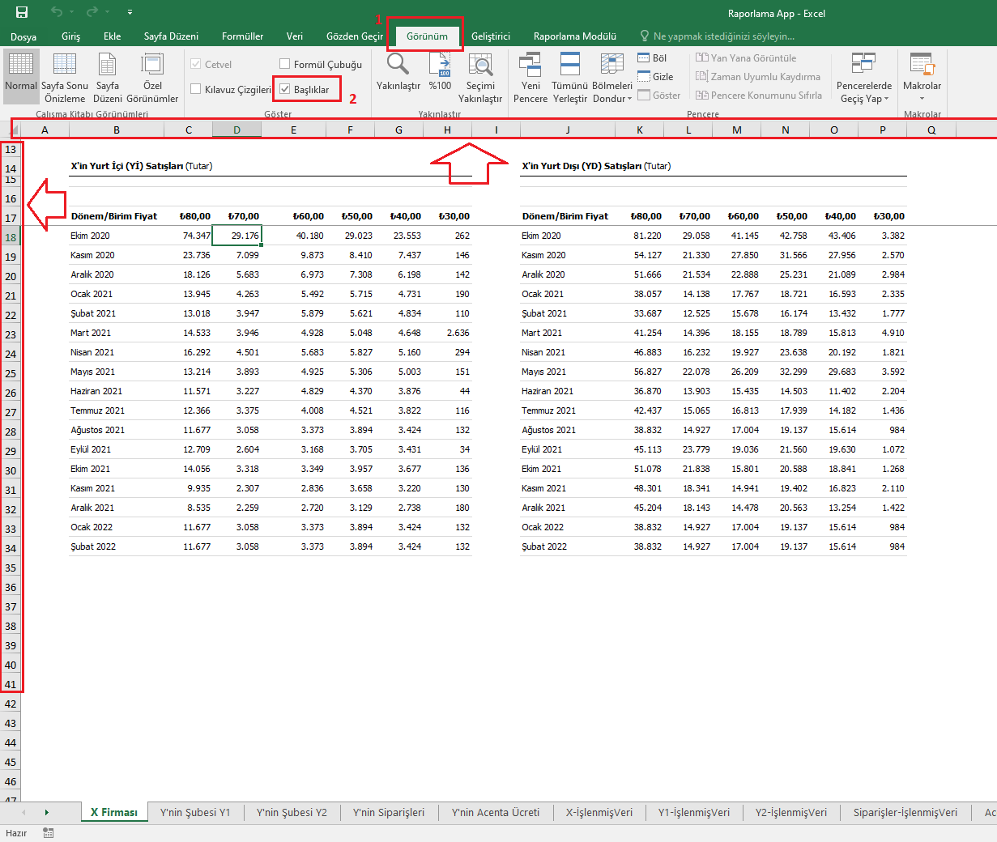The height and width of the screenshot is (842, 997).
Task: Check the Formül Çubuğu checkbox
Action: click(285, 64)
